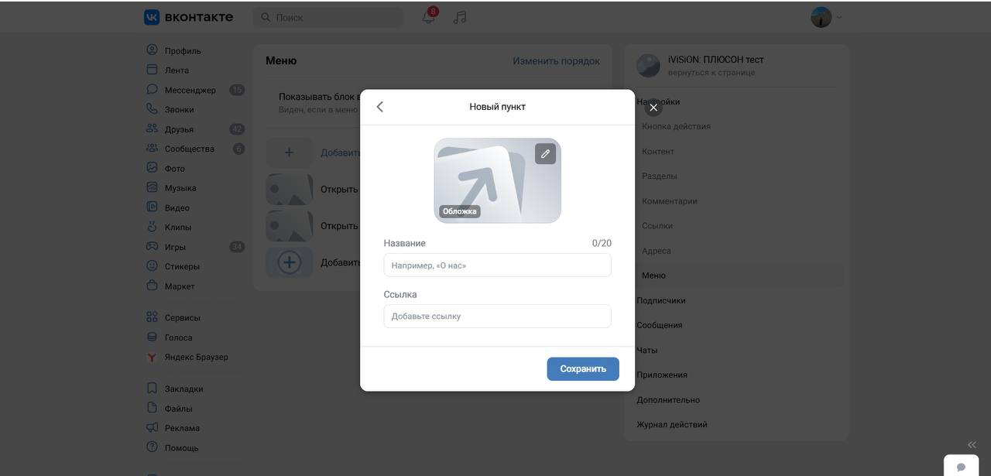Focus the Поиск search box

click(x=328, y=17)
